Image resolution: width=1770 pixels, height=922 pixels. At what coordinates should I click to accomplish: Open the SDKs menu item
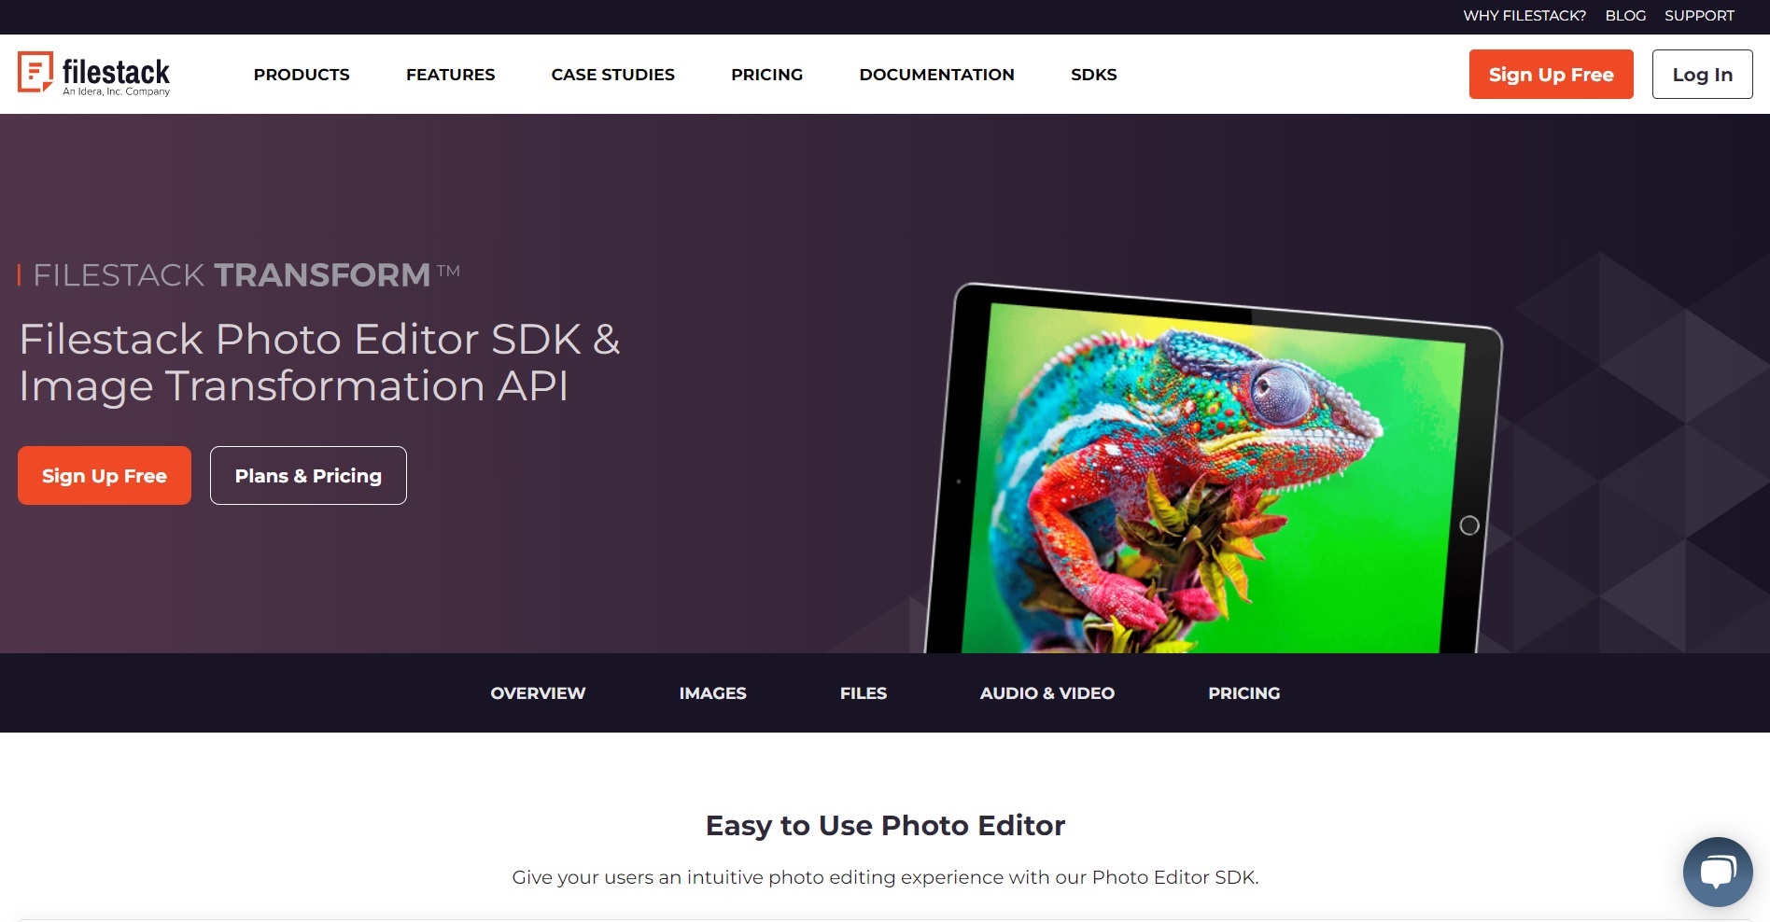coord(1093,75)
